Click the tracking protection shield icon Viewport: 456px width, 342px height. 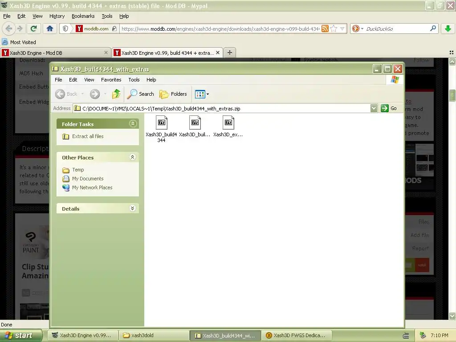(65, 28)
